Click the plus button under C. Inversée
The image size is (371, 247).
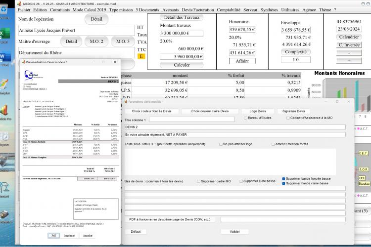click(349, 61)
